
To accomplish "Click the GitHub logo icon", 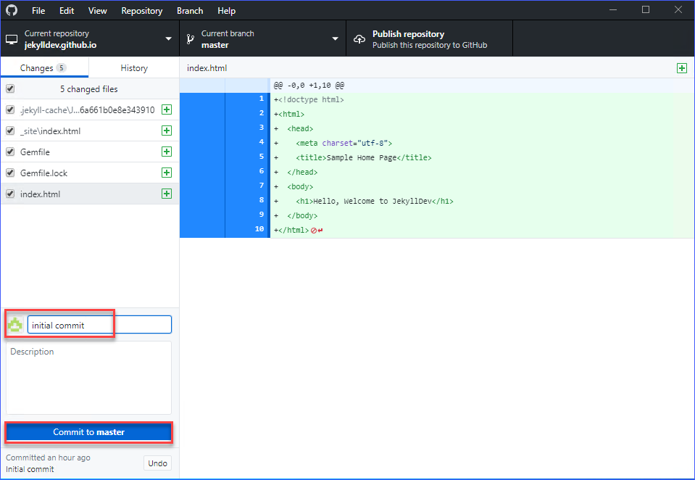I will pos(12,10).
